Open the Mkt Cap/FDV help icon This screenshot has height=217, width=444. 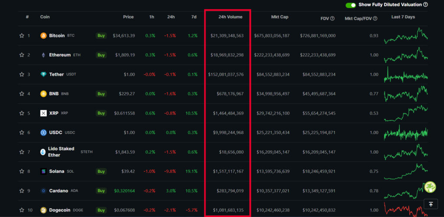click(375, 18)
